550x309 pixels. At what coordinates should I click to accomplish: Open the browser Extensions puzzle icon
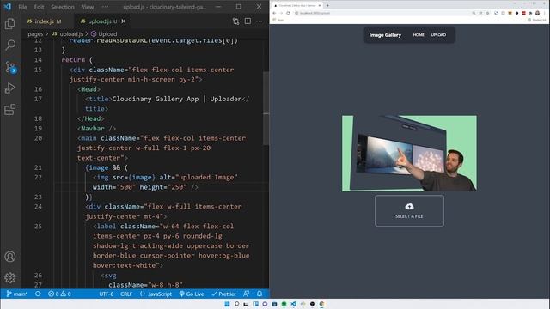(531, 13)
